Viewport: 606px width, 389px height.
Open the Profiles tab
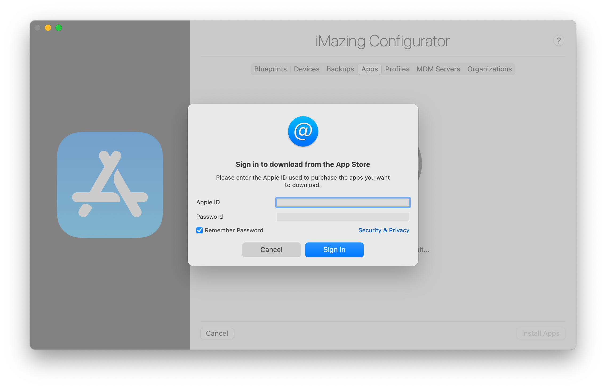(x=397, y=69)
